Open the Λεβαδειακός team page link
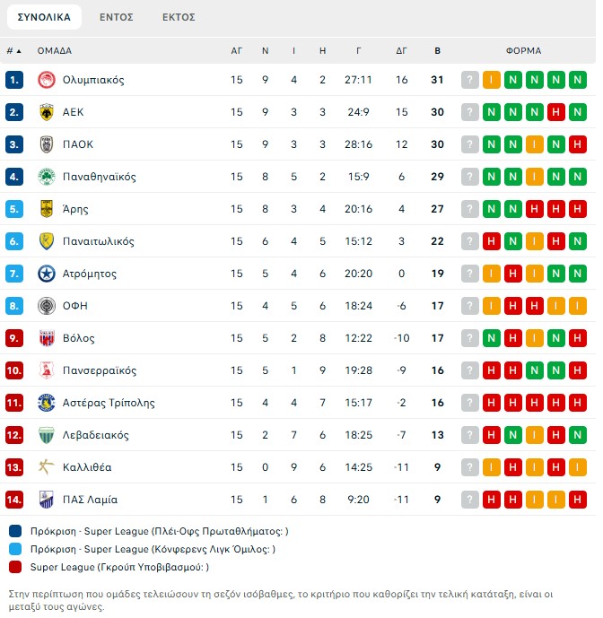Image resolution: width=603 pixels, height=618 pixels. pyautogui.click(x=96, y=435)
